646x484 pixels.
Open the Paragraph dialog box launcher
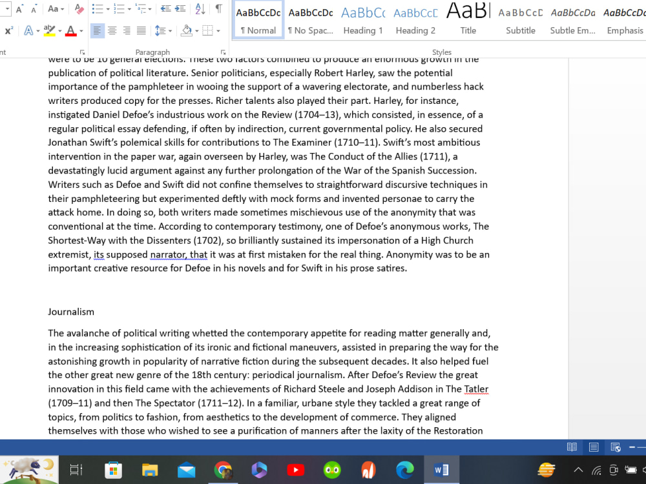click(223, 52)
